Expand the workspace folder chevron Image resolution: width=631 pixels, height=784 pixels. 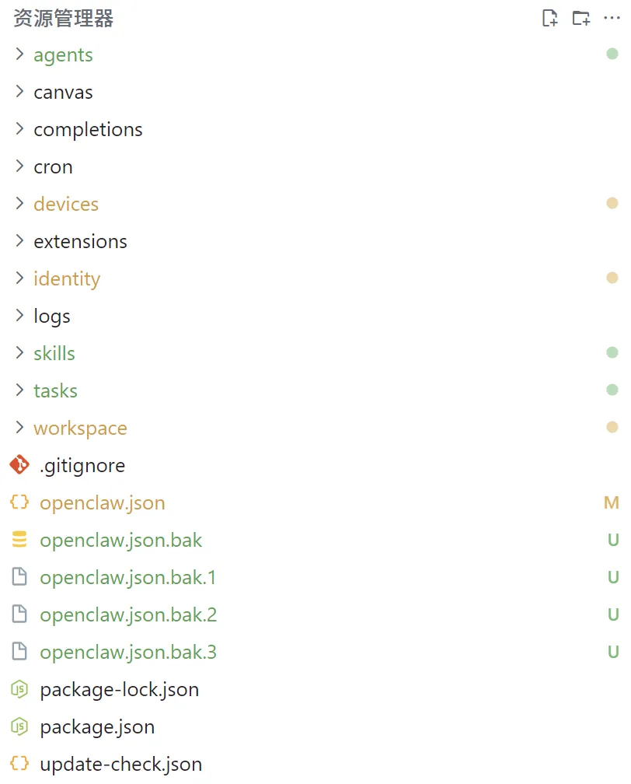[20, 428]
